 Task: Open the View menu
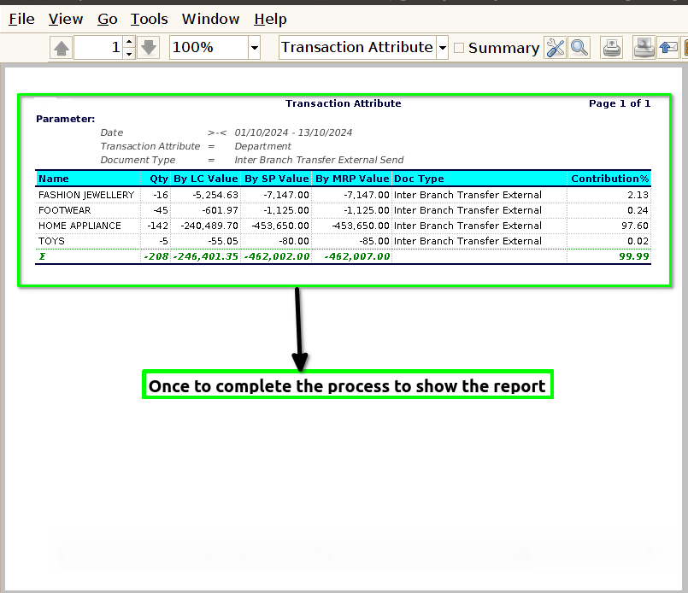pos(65,20)
